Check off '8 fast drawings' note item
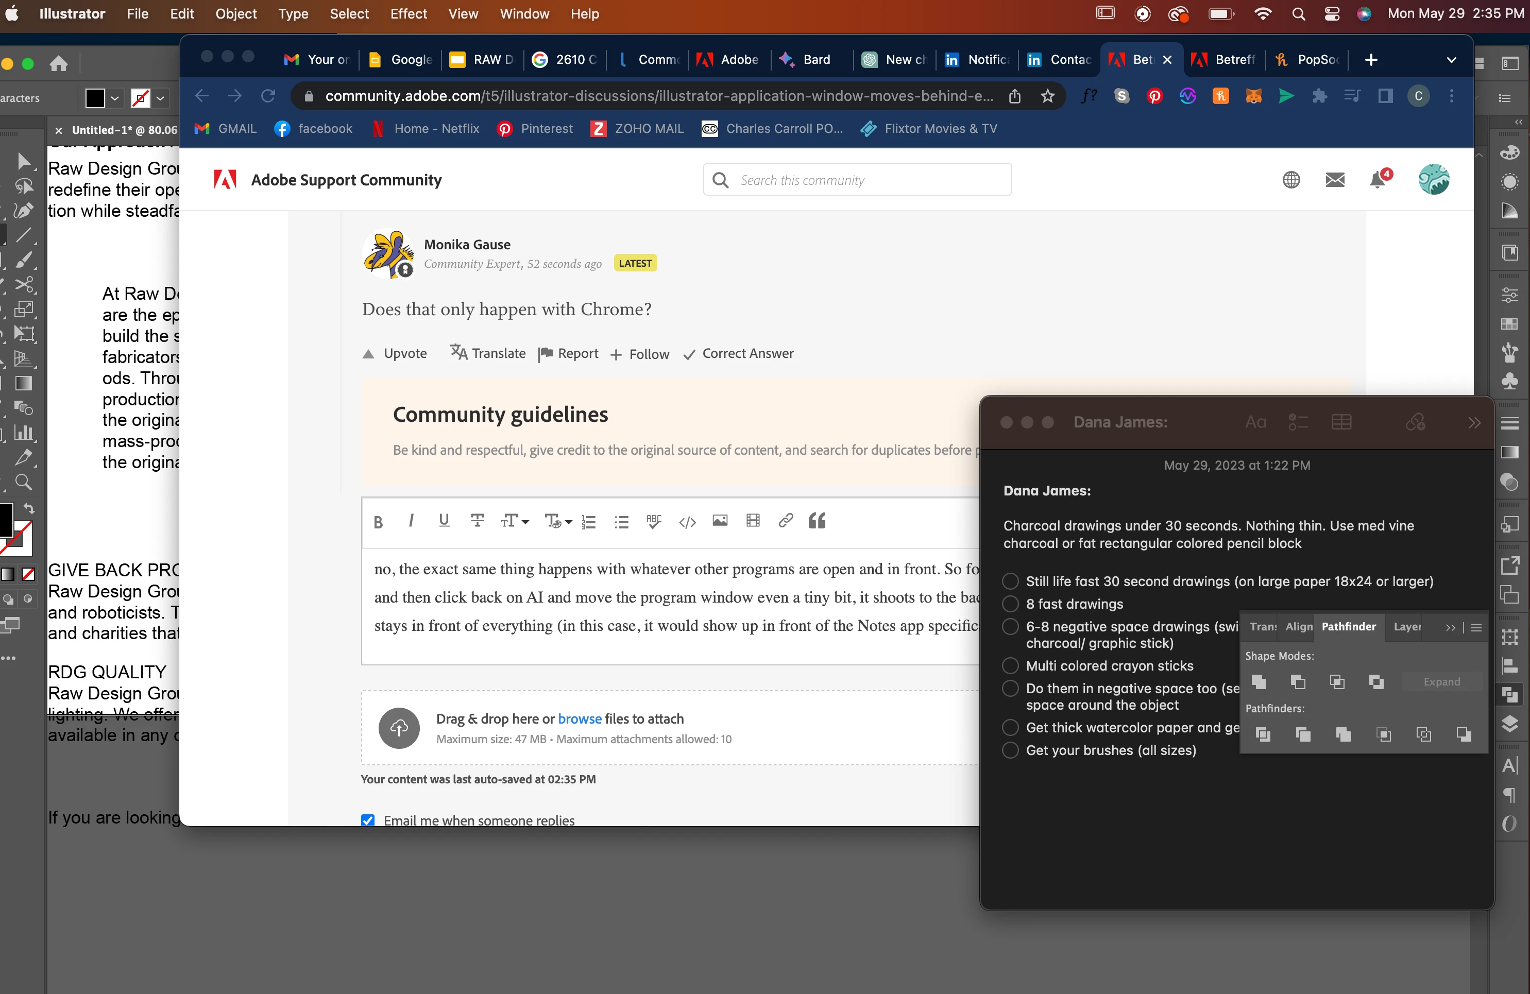The width and height of the screenshot is (1530, 994). click(x=1010, y=604)
